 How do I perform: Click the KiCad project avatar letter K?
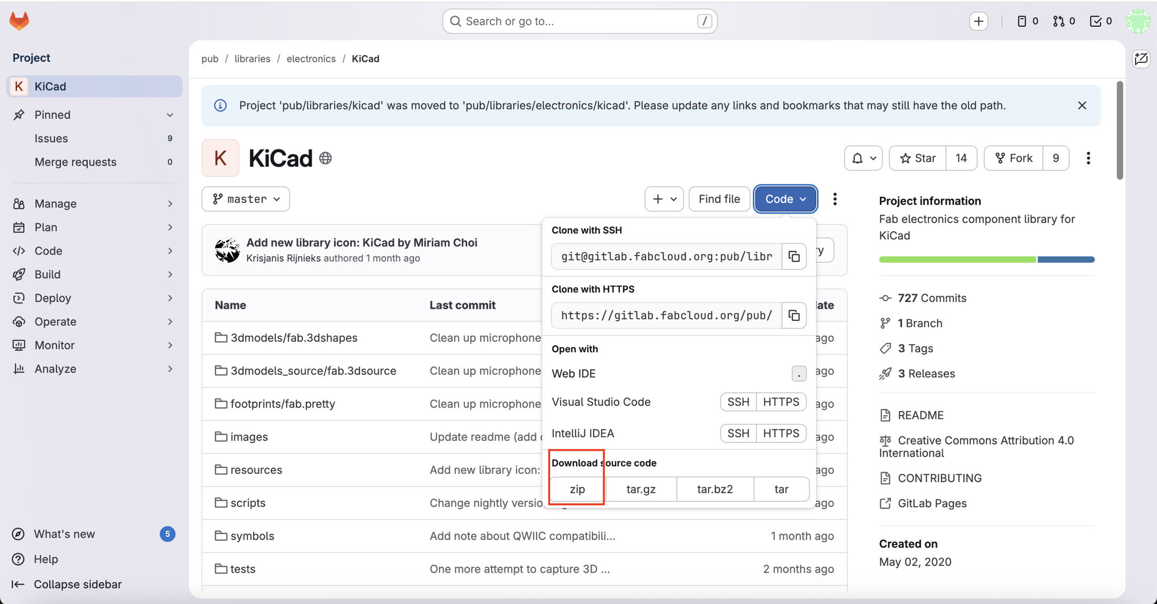(220, 158)
